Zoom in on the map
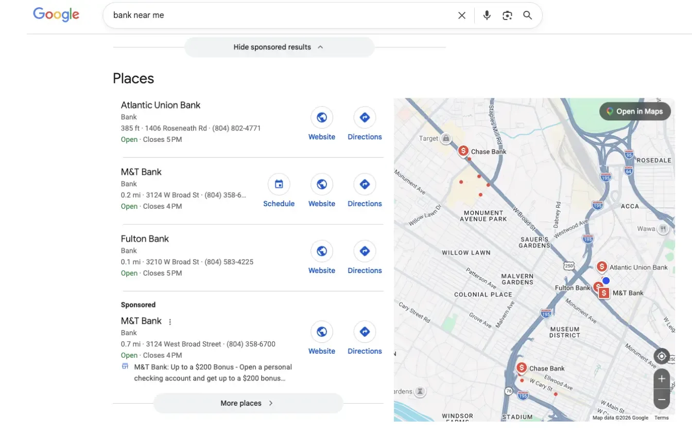692x436 pixels. pyautogui.click(x=662, y=379)
